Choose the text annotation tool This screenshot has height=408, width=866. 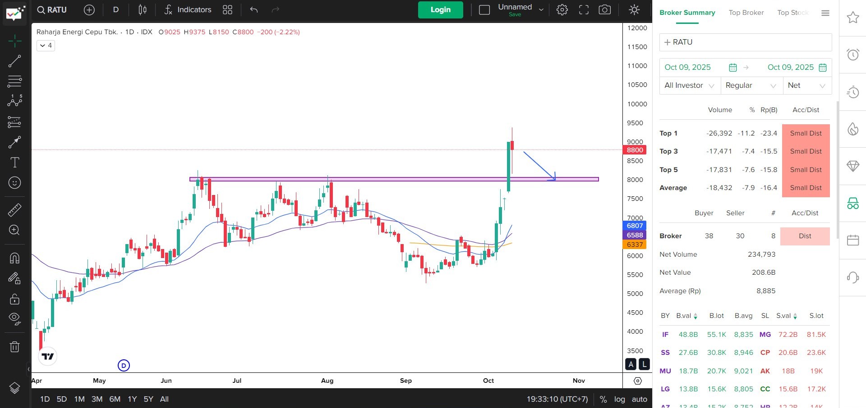click(14, 163)
